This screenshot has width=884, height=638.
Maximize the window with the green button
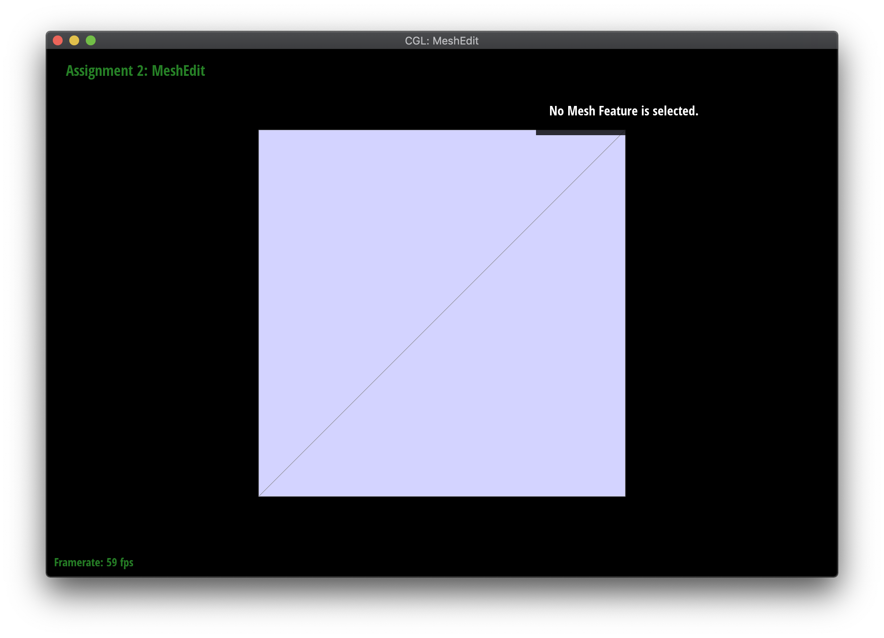pos(91,40)
